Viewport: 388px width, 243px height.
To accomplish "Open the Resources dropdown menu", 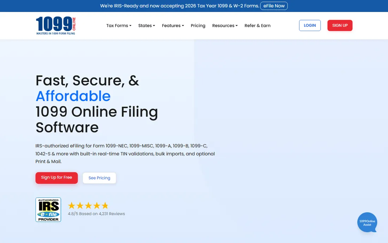I will coord(225,25).
